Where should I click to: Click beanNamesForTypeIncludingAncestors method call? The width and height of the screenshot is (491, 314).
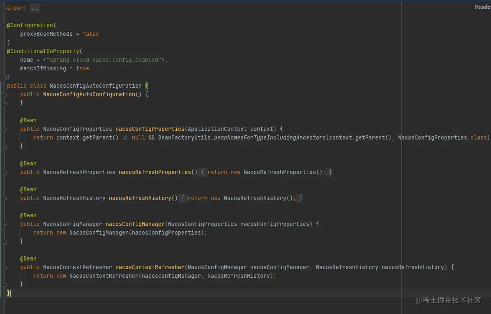pyautogui.click(x=270, y=138)
